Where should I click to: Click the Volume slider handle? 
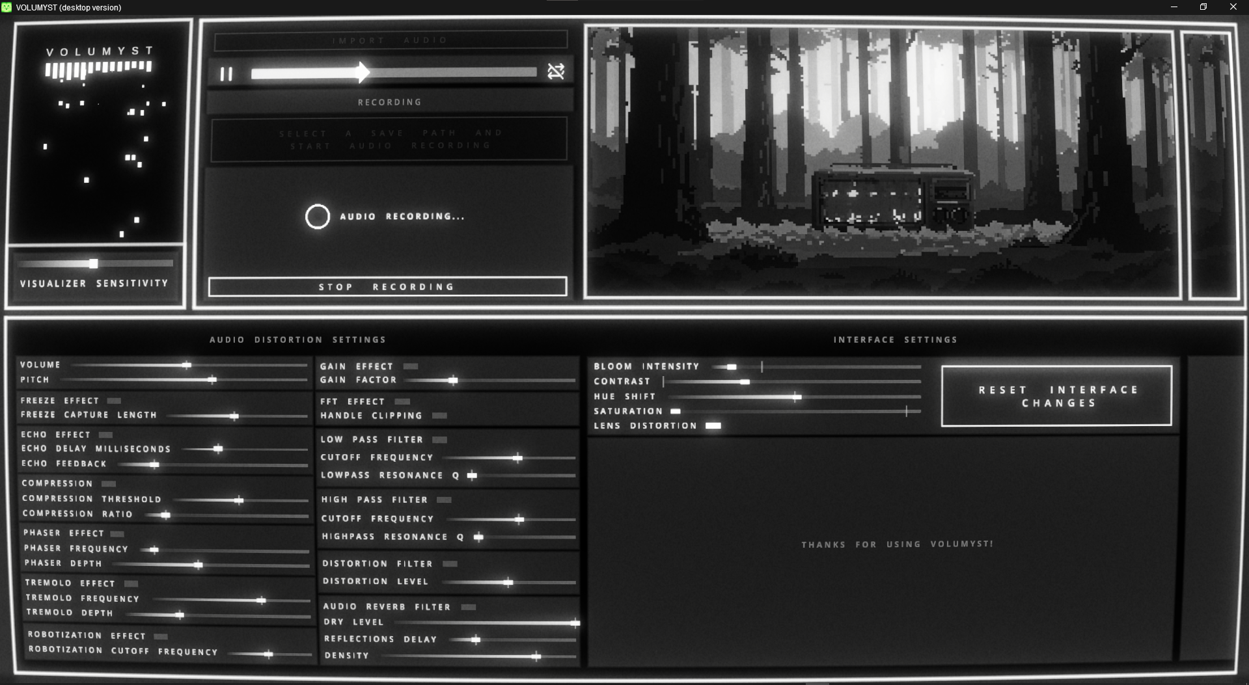186,365
